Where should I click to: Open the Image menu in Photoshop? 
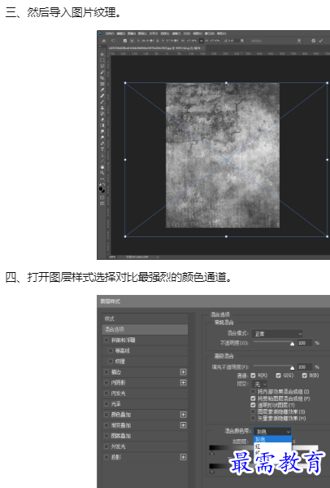pos(132,33)
